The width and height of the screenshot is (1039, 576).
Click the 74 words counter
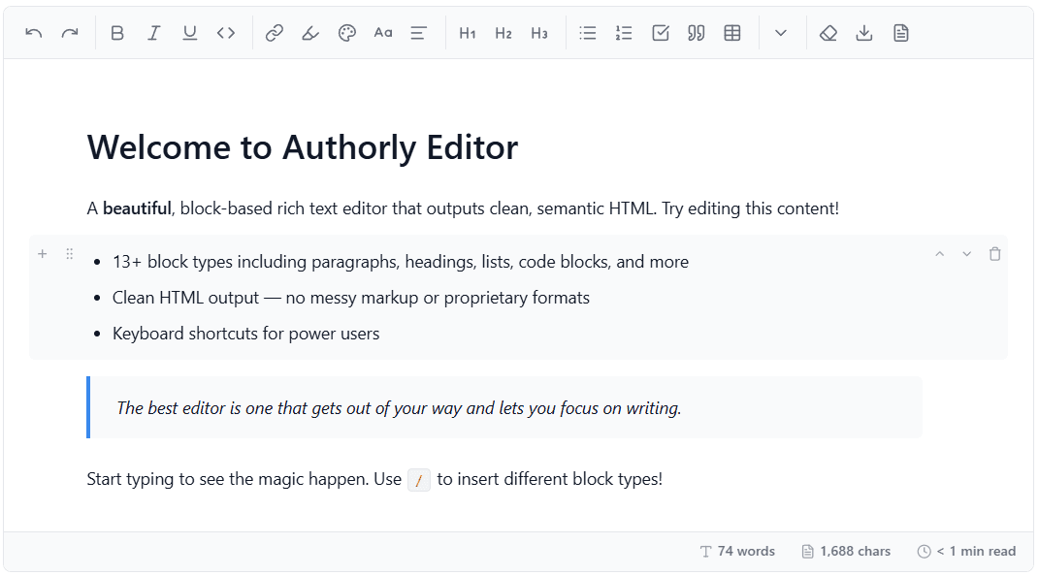click(737, 551)
